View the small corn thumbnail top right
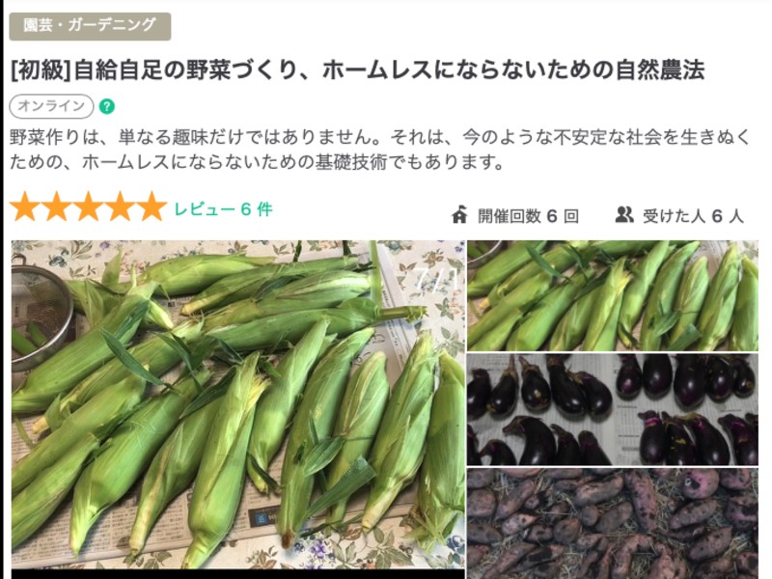 coord(613,295)
